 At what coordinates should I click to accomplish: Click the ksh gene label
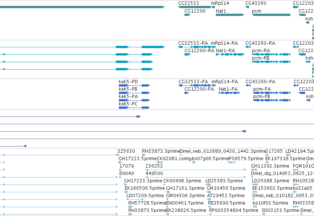(x=309, y=18)
